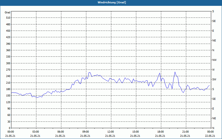Click the 420 y-axis label
222x139 pixels.
pos(8,37)
